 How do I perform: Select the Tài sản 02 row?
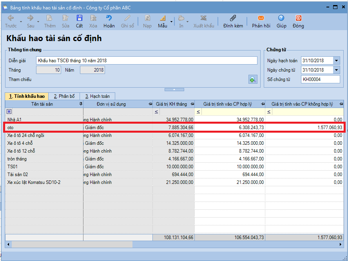click(174, 175)
